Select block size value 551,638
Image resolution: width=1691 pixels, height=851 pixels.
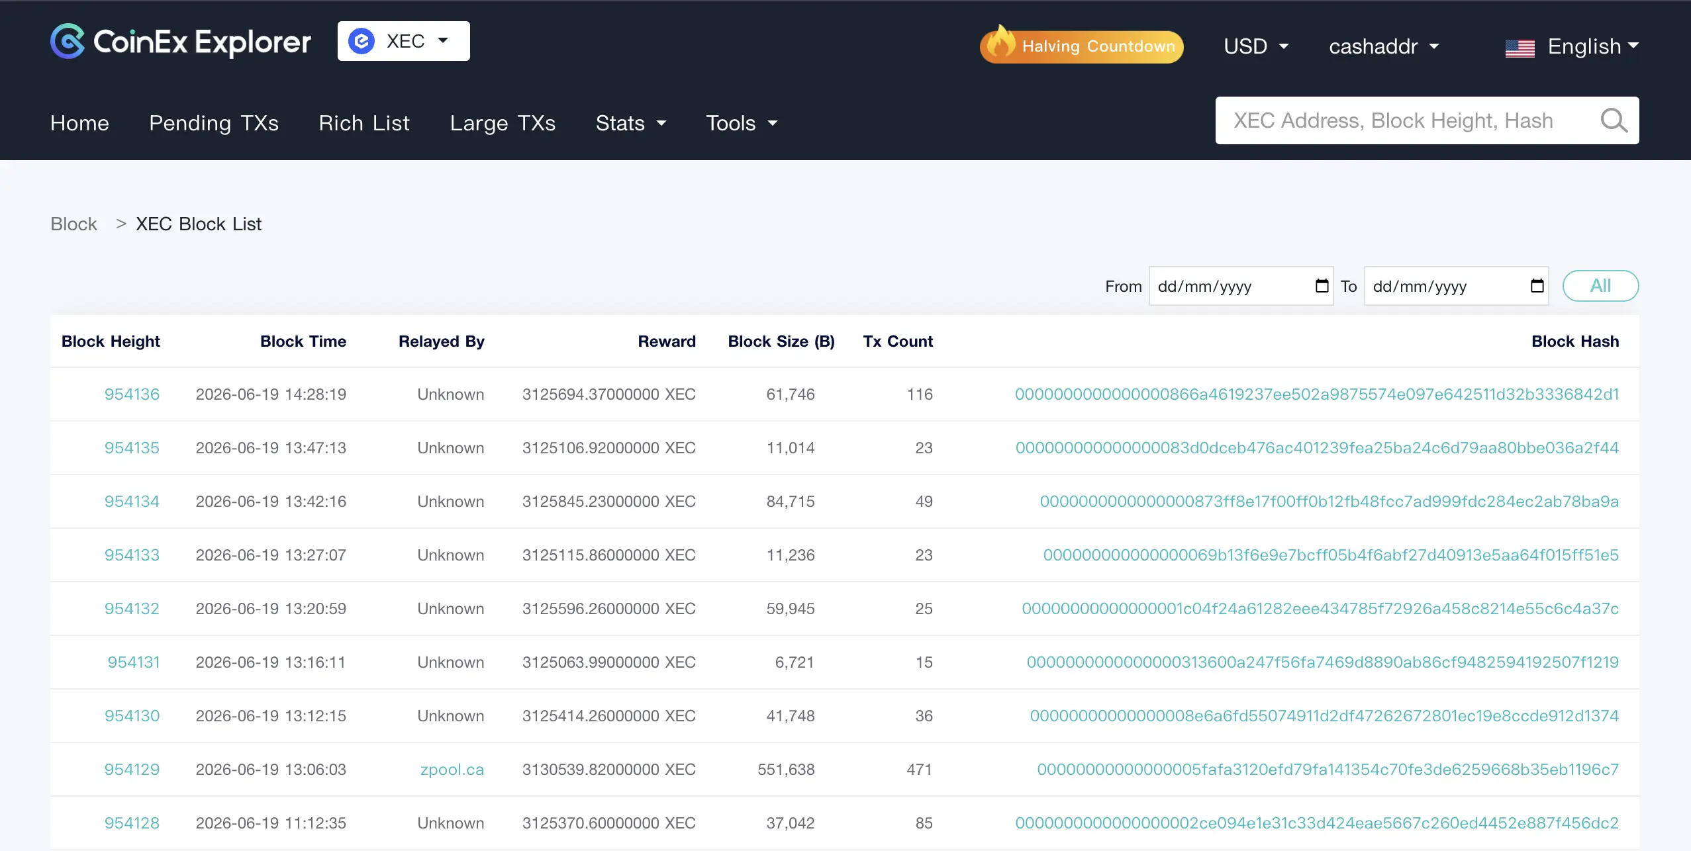pyautogui.click(x=787, y=770)
